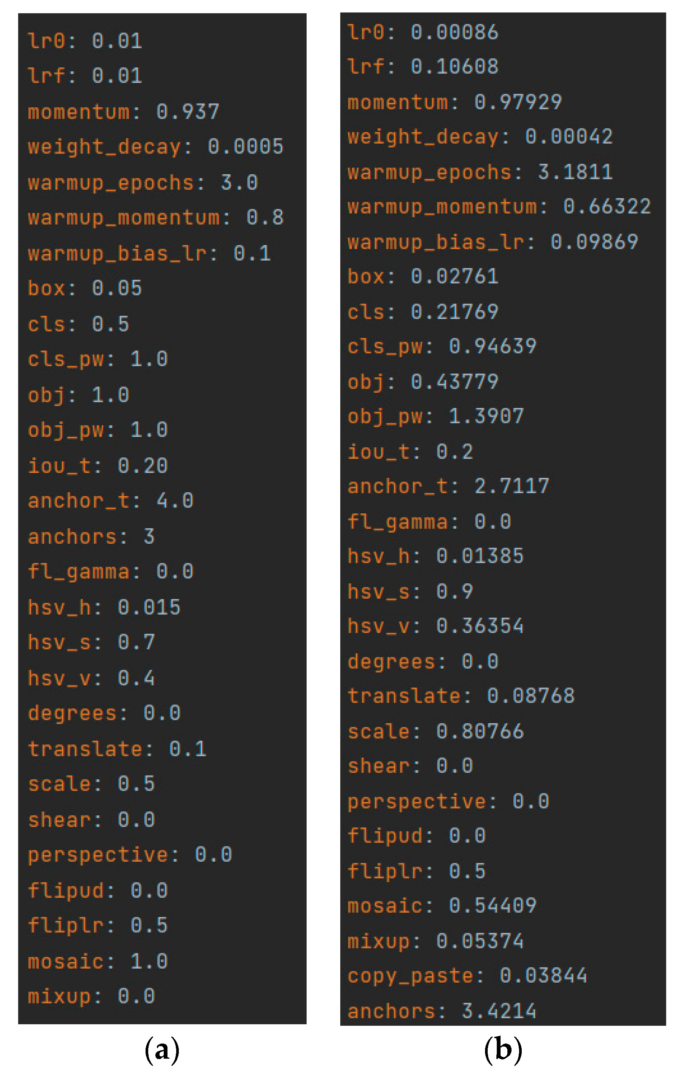Select the translate value 0.08768

click(x=530, y=696)
